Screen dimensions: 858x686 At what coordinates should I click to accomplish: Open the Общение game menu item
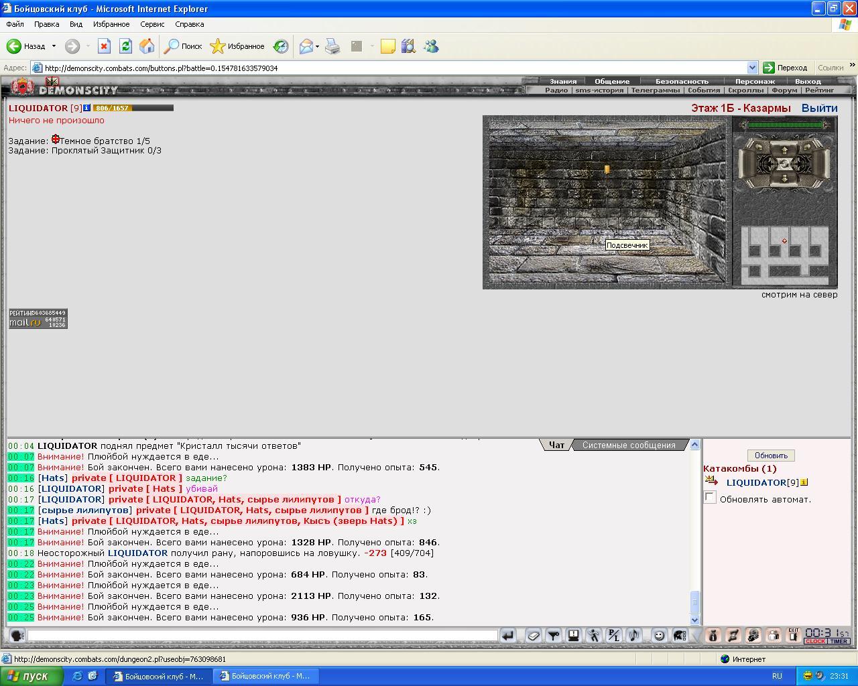pos(612,81)
